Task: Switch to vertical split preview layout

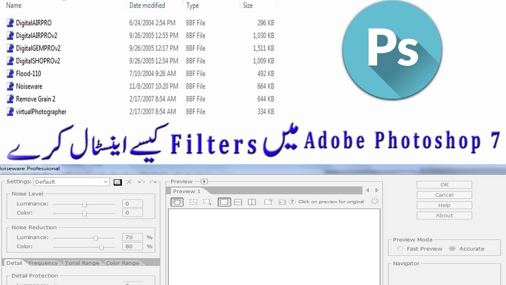Action: click(x=252, y=202)
